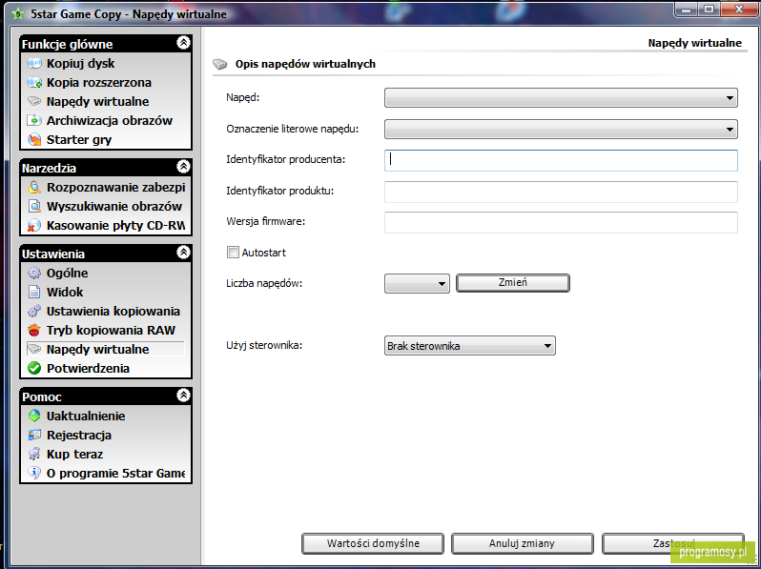Click the Starter gry icon

coord(34,140)
